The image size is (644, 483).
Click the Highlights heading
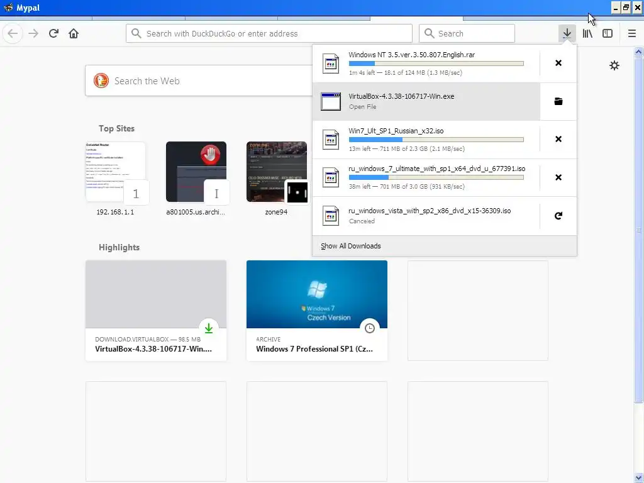[x=119, y=247]
